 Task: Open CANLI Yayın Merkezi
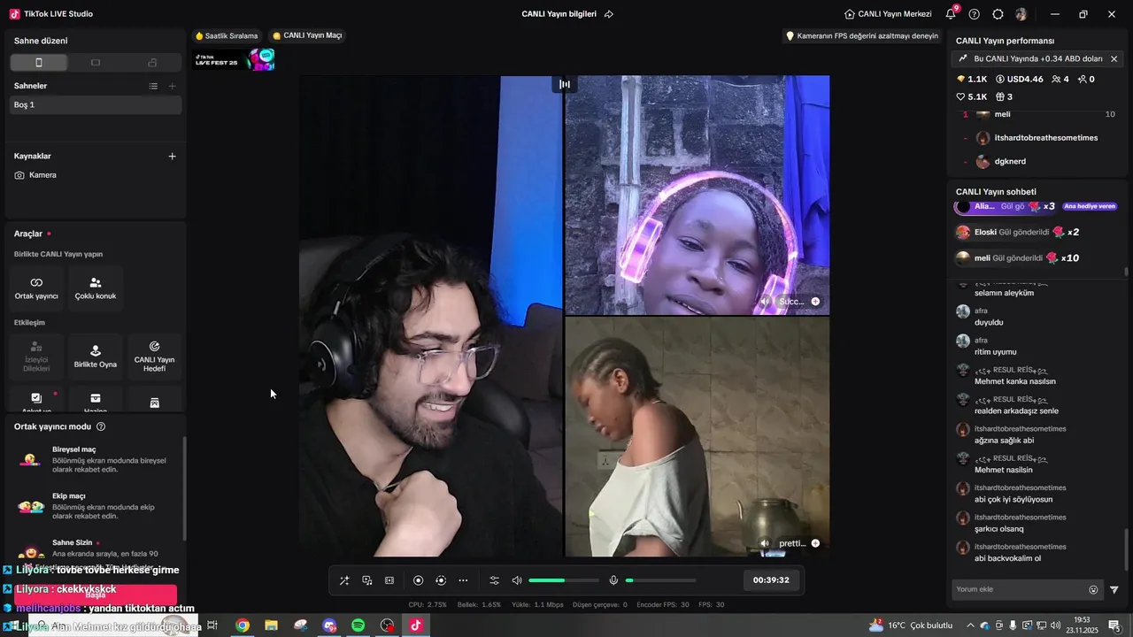pos(888,14)
